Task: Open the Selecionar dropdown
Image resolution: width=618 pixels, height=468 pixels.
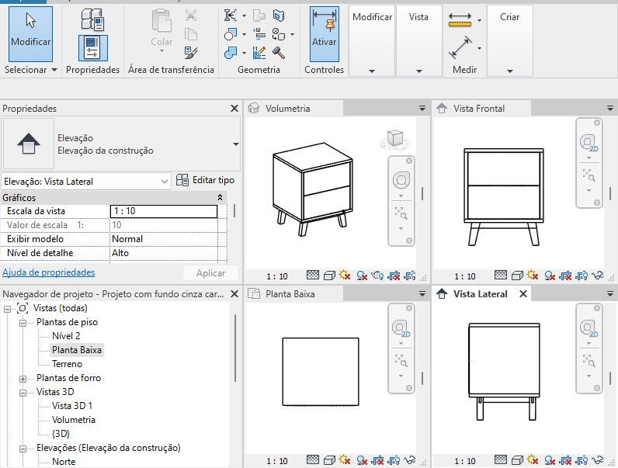Action: click(31, 70)
